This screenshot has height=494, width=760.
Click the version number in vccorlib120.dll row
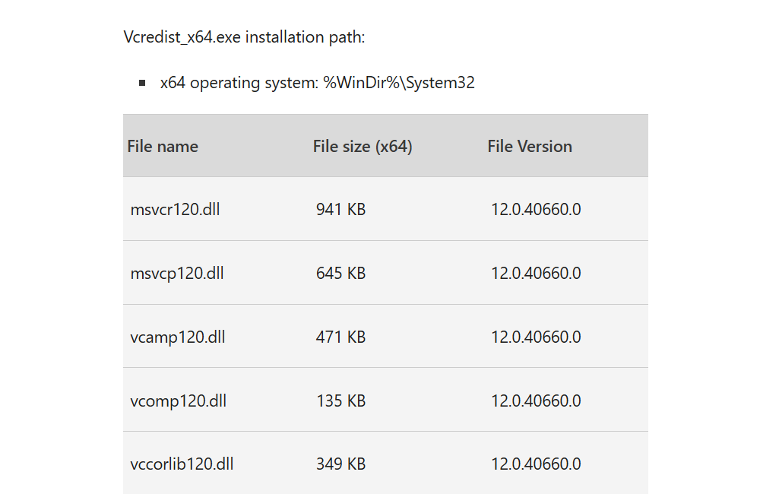point(536,464)
